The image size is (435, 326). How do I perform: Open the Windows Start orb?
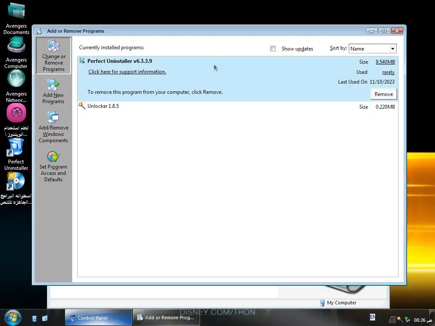click(13, 318)
